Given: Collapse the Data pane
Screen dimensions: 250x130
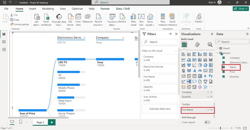Looking at the screenshot, I should (247, 34).
